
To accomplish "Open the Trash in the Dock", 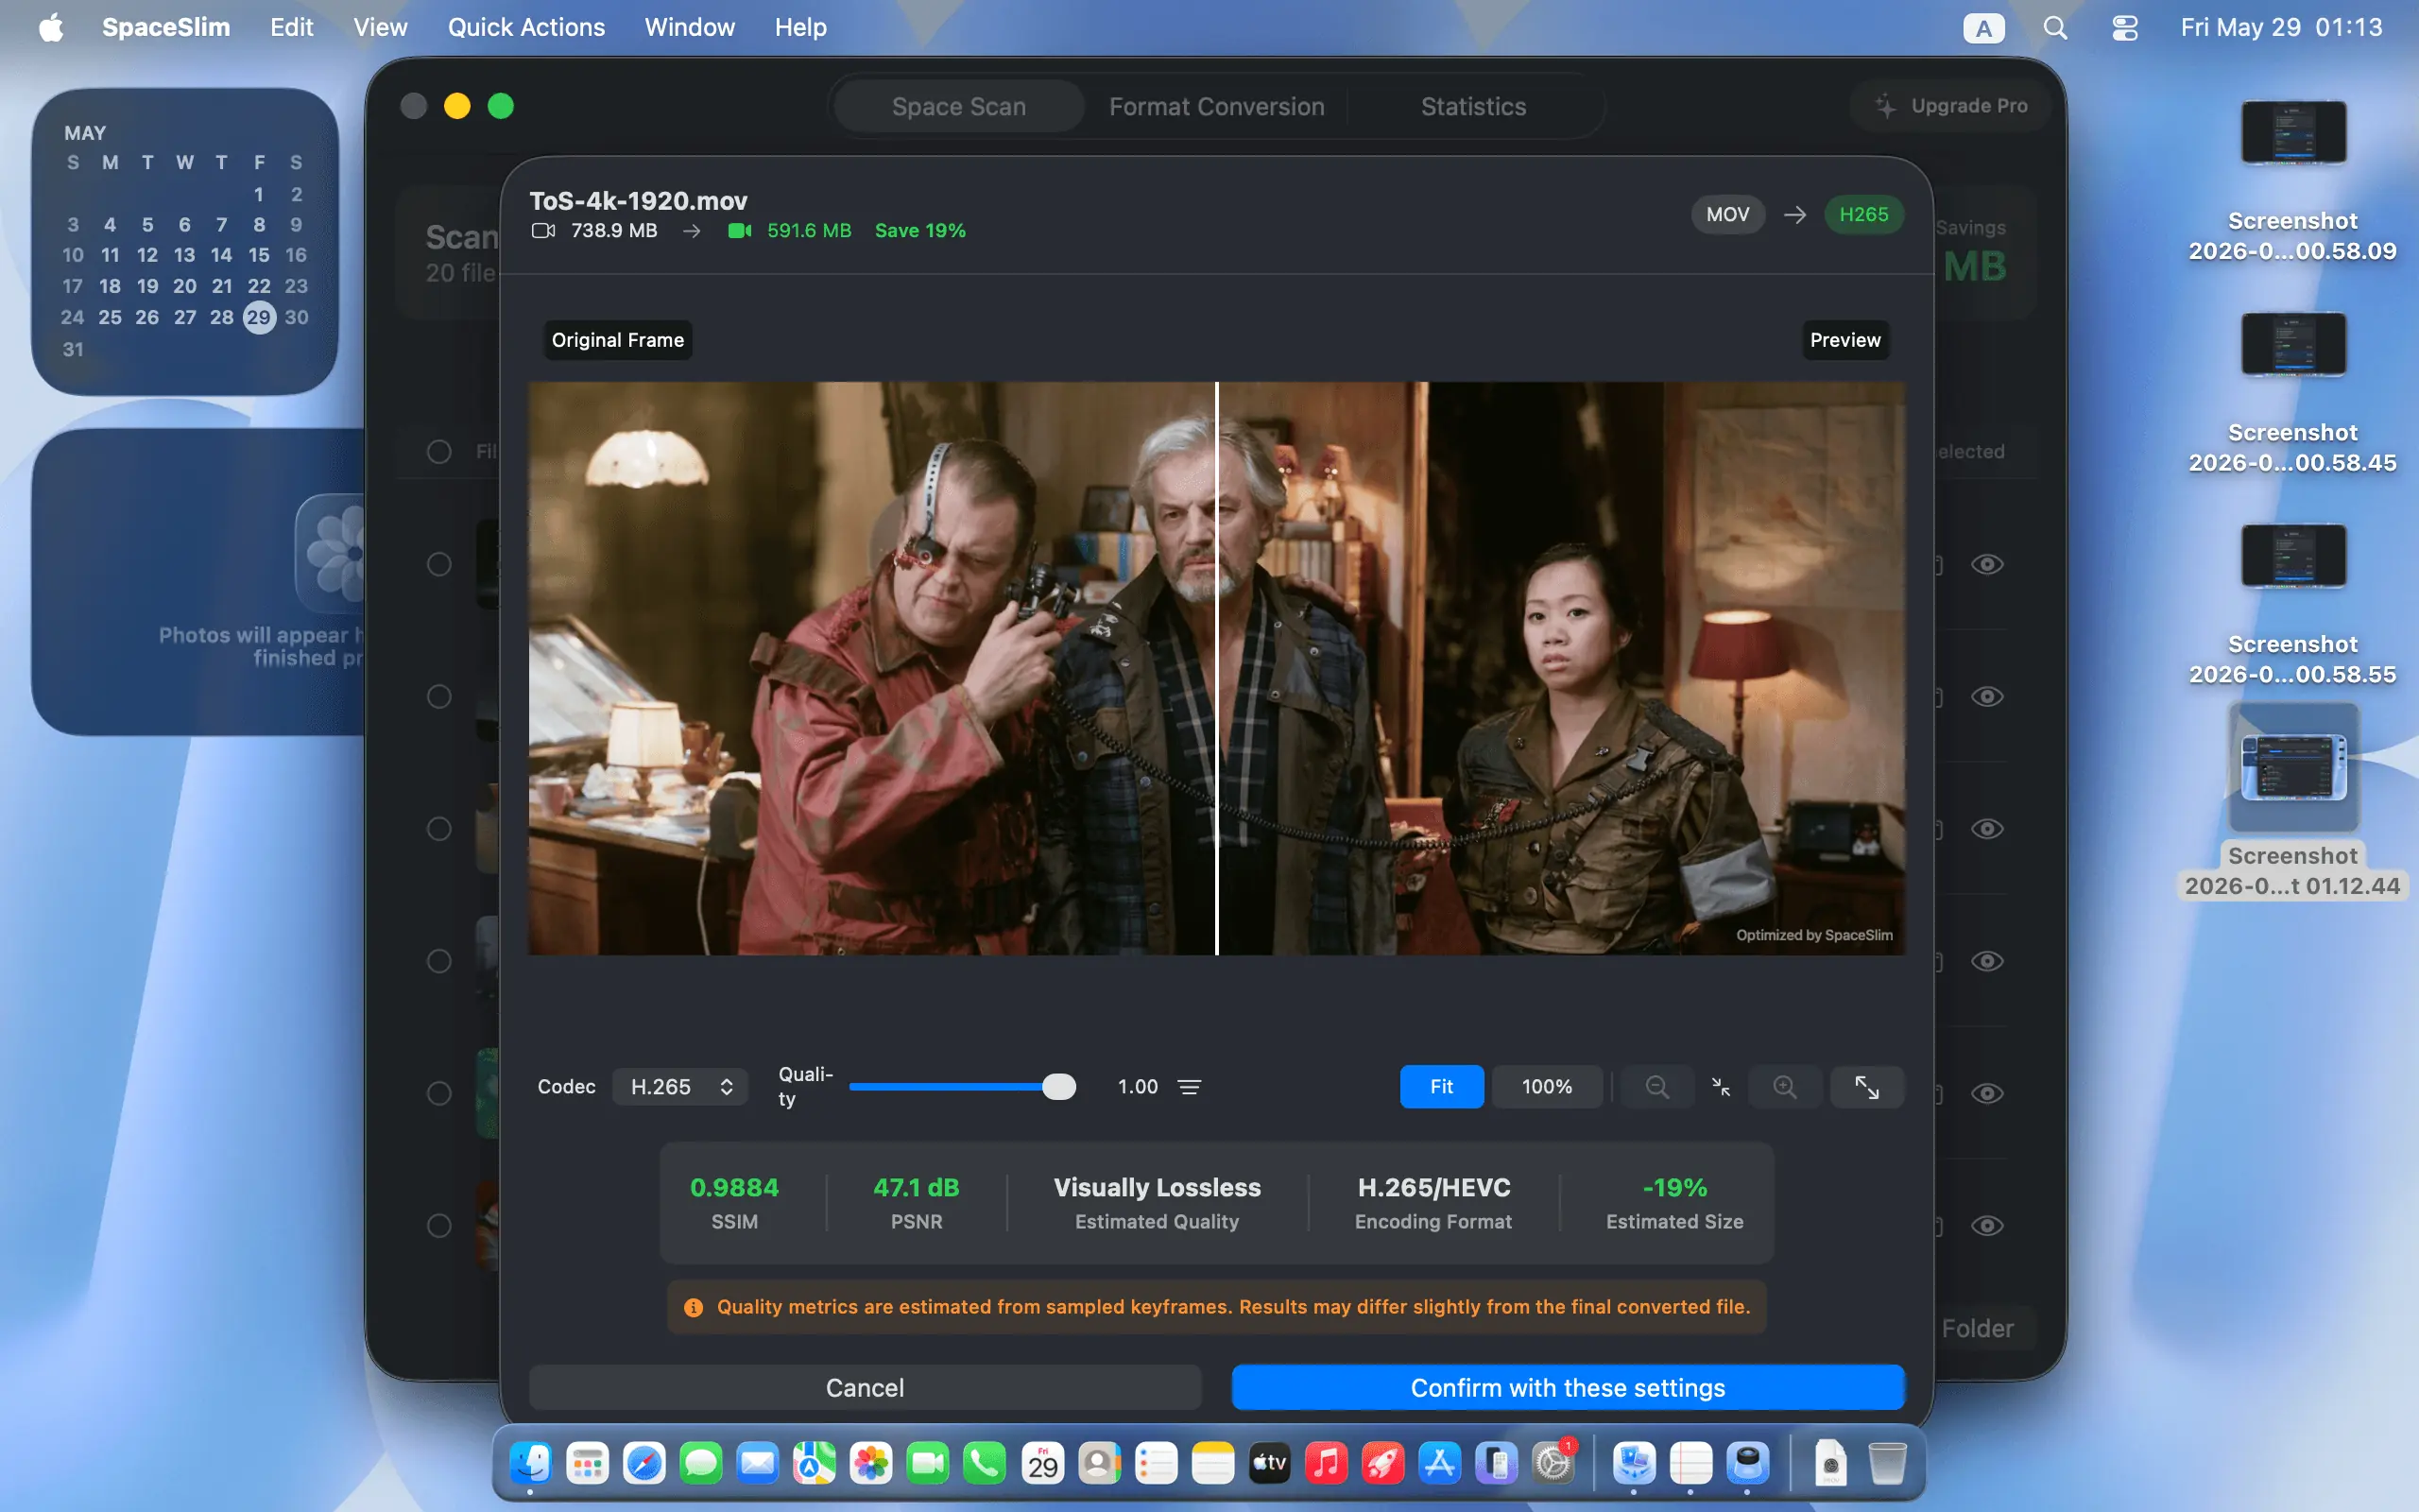I will pyautogui.click(x=1886, y=1463).
